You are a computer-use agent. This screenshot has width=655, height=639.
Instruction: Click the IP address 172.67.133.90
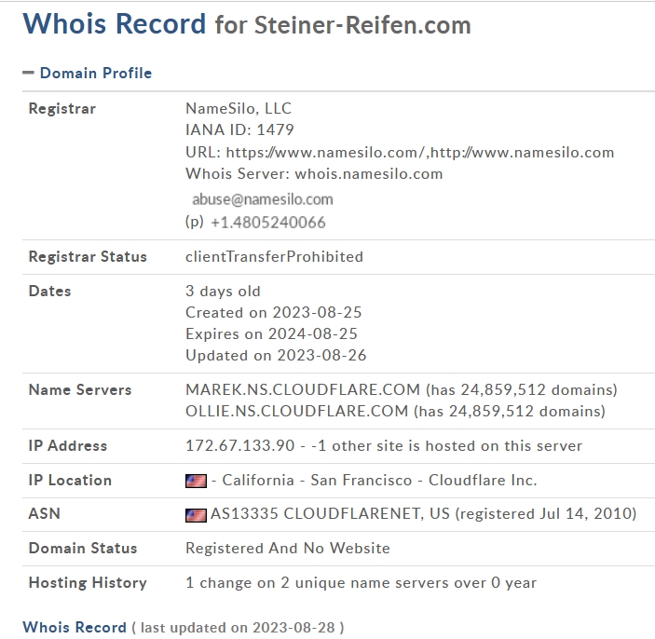pyautogui.click(x=240, y=445)
